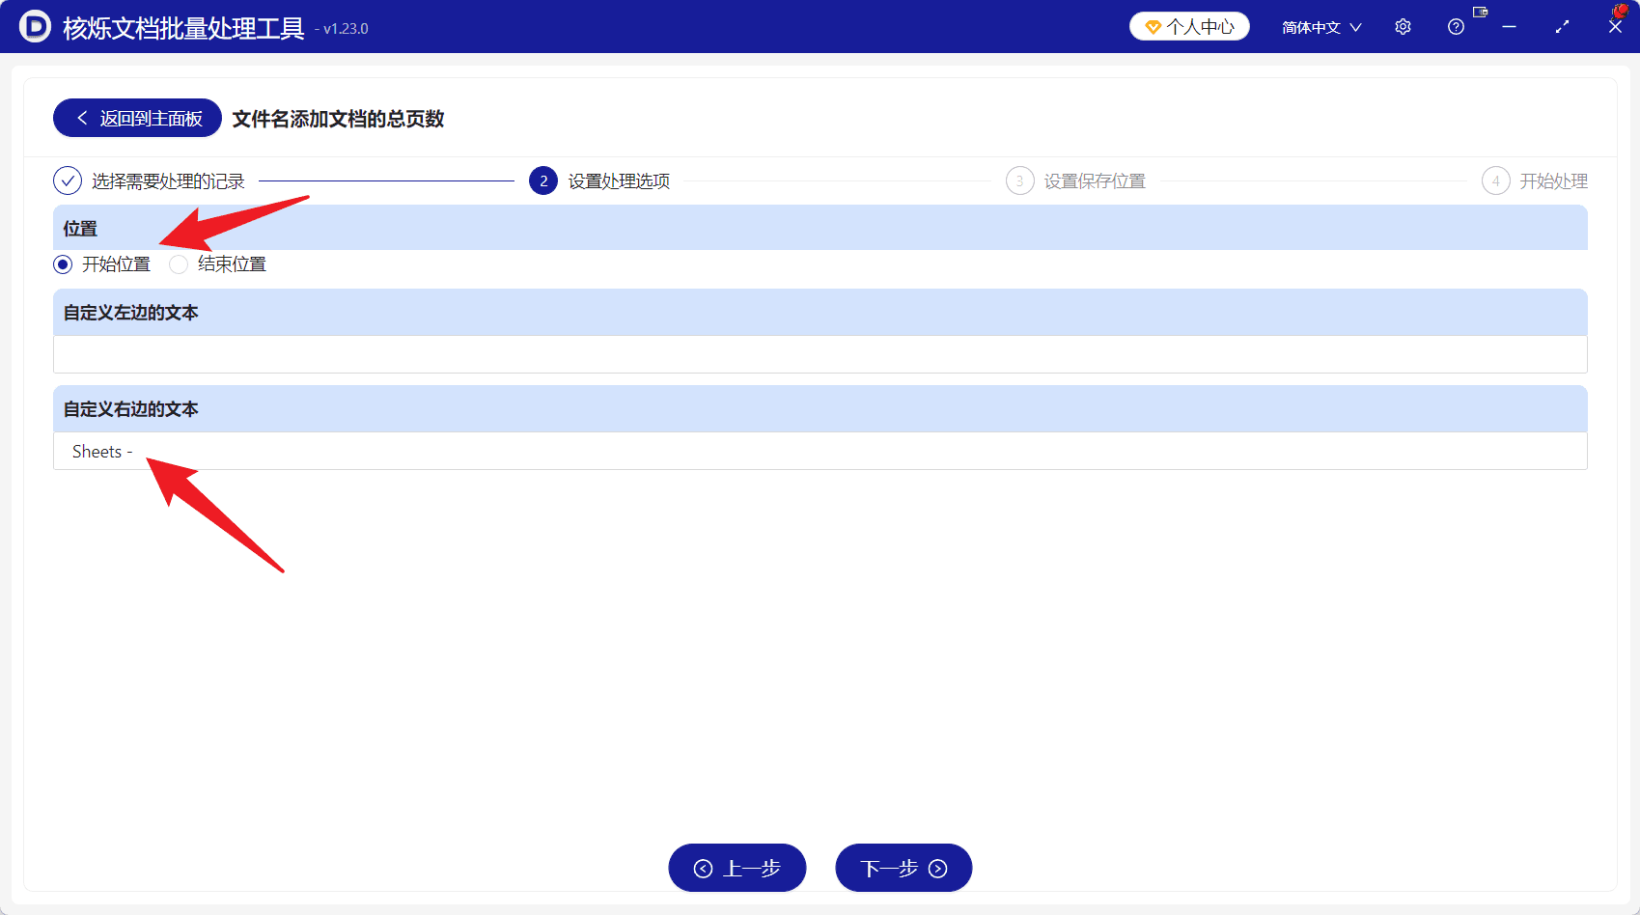Image resolution: width=1640 pixels, height=915 pixels.
Task: Open the settings gear icon
Action: point(1403,27)
